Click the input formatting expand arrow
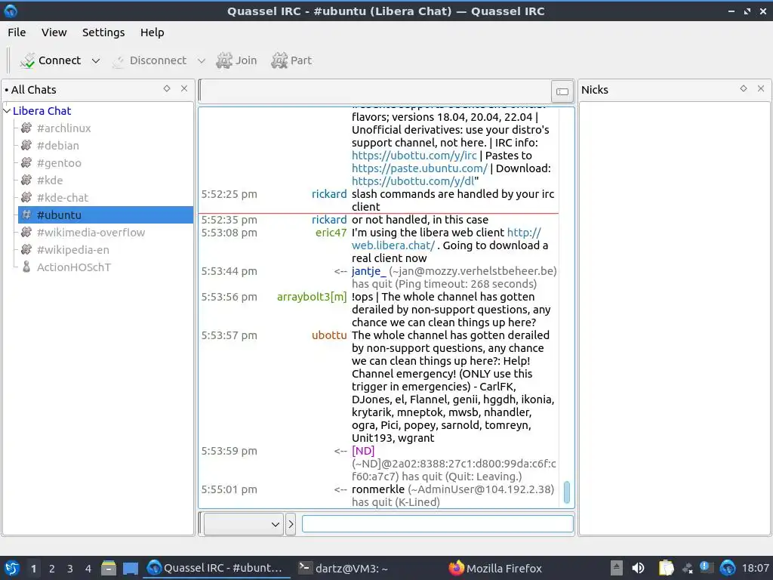The height and width of the screenshot is (580, 773). tap(291, 524)
